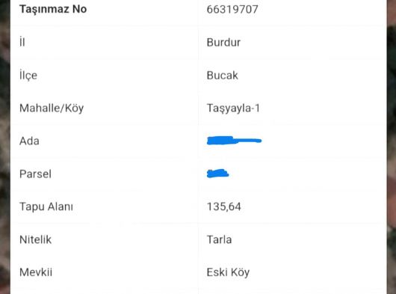Select the İlçe value Bucak
This screenshot has width=396, height=294.
coord(222,76)
